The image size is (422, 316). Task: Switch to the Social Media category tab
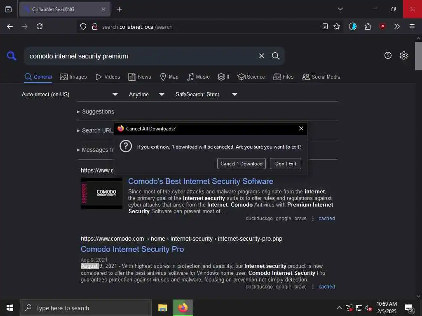point(321,77)
